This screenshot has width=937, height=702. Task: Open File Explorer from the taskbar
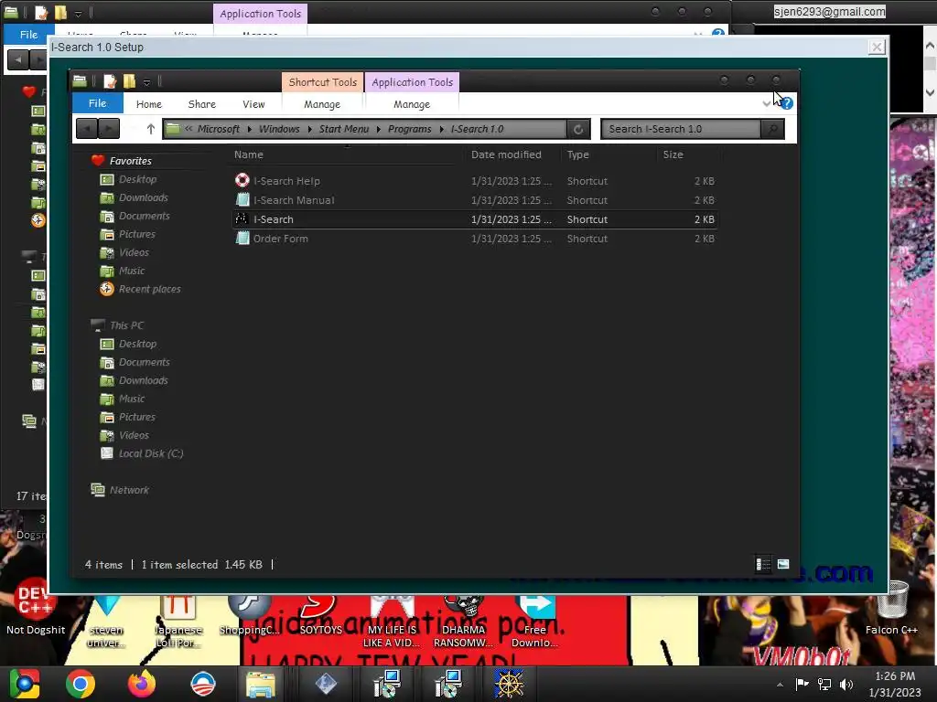[x=261, y=684]
